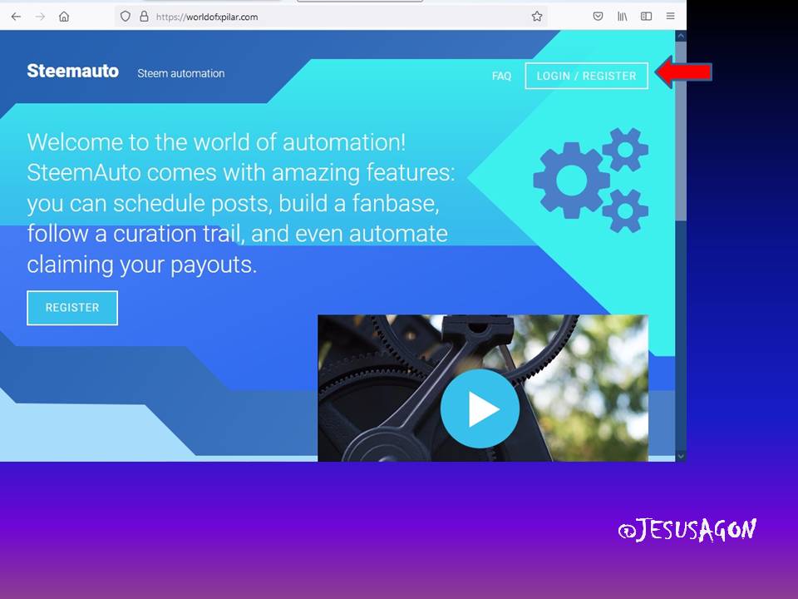Click the Steemauto logo
Image resolution: width=798 pixels, height=599 pixels.
coord(73,71)
